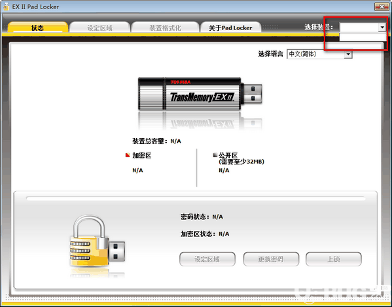The width and height of the screenshot is (392, 307).
Task: Open the 装置格式化 tab
Action: pos(165,27)
